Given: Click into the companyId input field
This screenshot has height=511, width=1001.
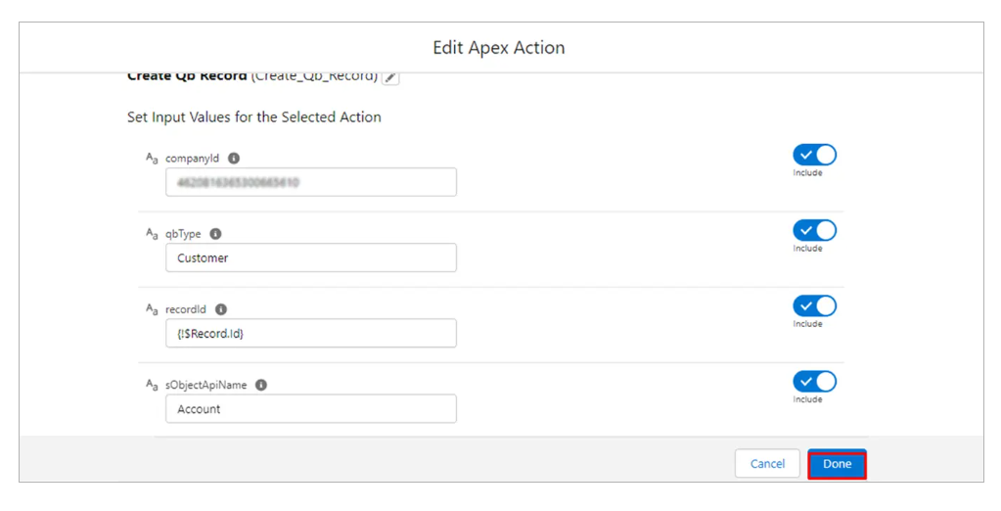Looking at the screenshot, I should (x=311, y=182).
